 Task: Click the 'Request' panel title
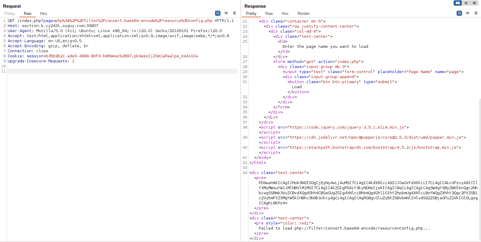point(12,6)
